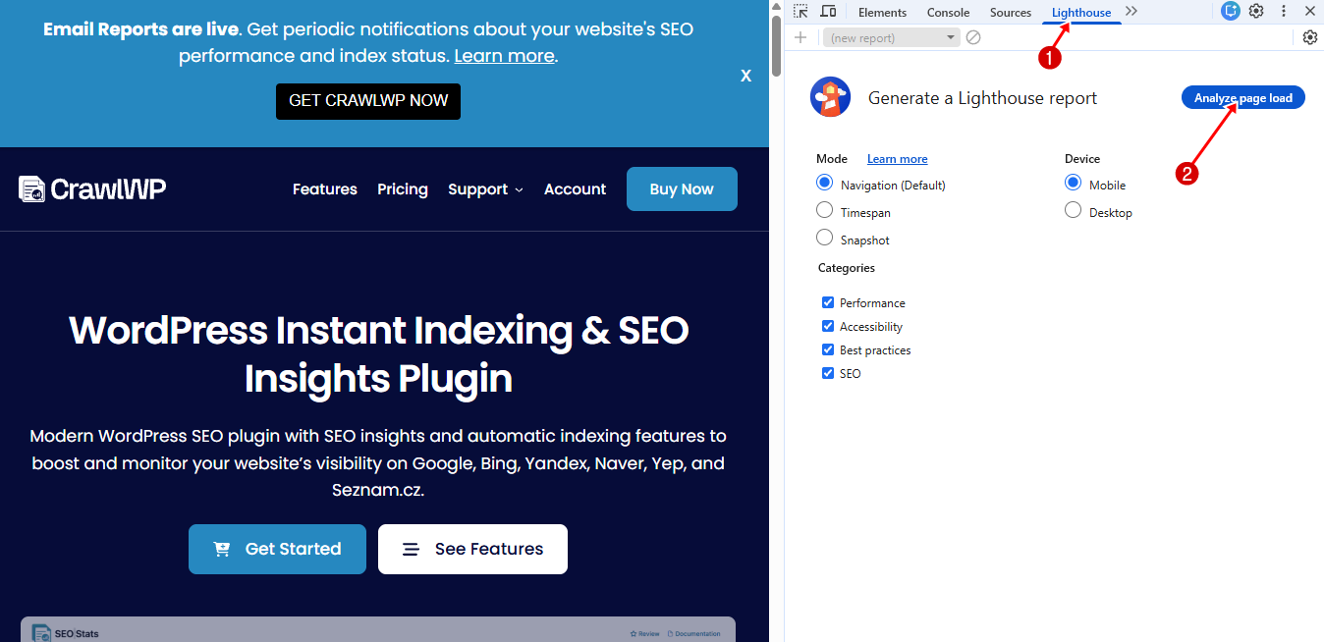Dismiss the Email Reports banner with X
1324x642 pixels.
click(746, 76)
